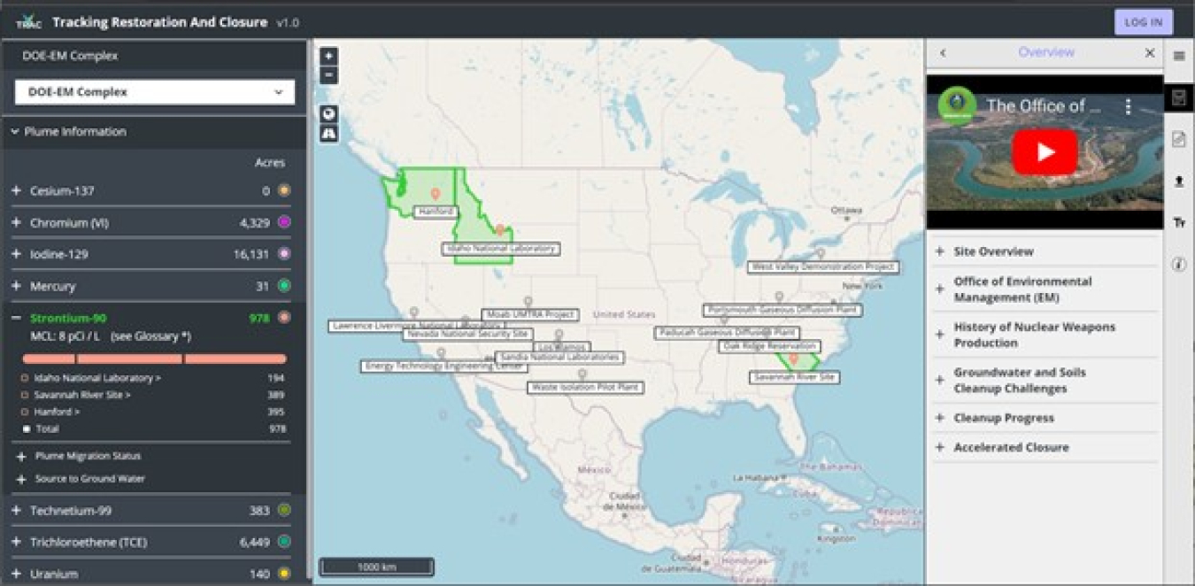This screenshot has width=1195, height=586.
Task: Click the Hanford map pin marker
Action: (435, 193)
